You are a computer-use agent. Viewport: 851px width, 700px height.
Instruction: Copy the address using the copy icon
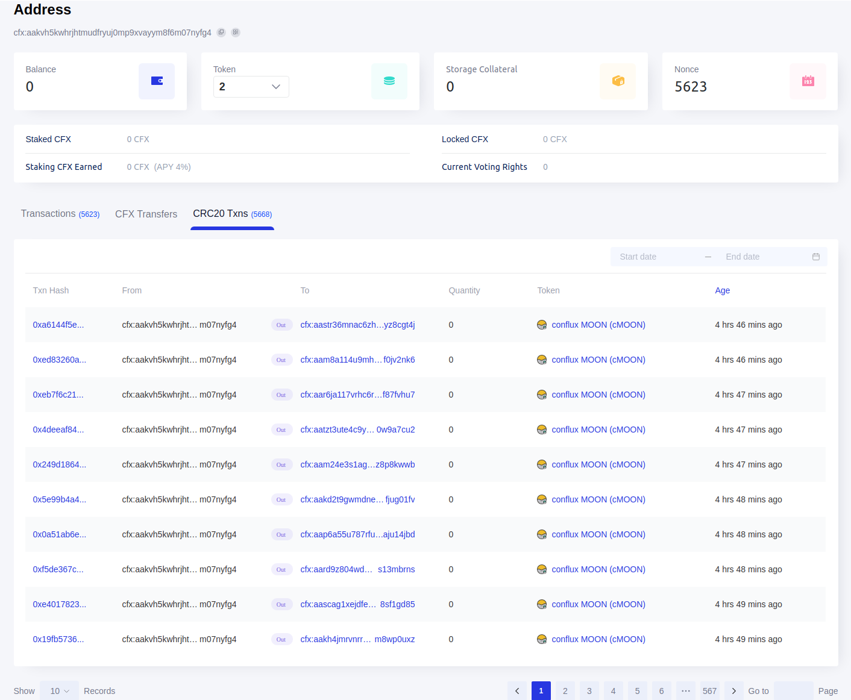[x=221, y=33]
